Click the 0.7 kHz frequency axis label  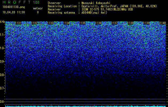click(x=2, y=88)
